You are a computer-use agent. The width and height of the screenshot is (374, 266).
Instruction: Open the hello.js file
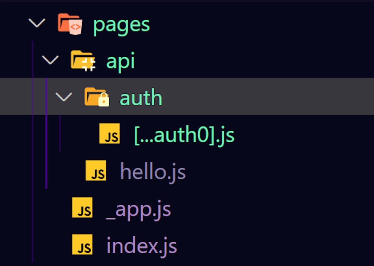click(153, 171)
